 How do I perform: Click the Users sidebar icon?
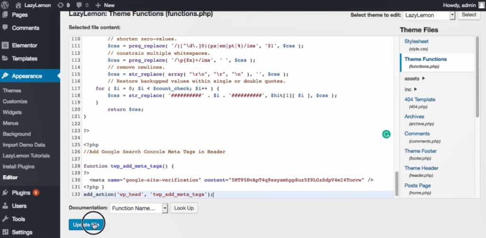(5, 206)
